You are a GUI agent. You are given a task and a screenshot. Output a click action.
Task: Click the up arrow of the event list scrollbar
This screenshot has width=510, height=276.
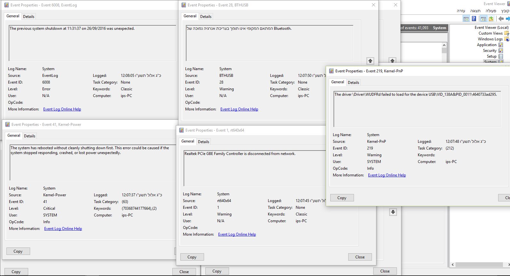point(444,45)
